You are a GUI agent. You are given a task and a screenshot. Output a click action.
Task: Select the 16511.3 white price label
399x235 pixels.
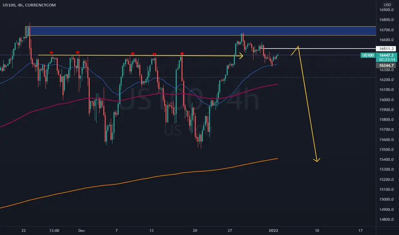coord(386,49)
